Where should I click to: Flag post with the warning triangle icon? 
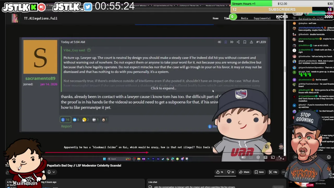251,42
